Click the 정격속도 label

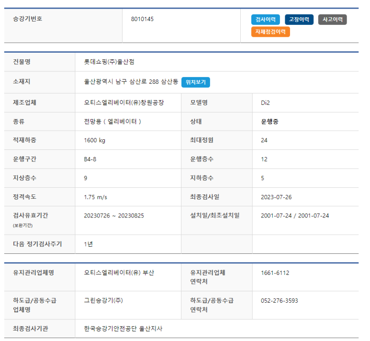click(x=24, y=197)
